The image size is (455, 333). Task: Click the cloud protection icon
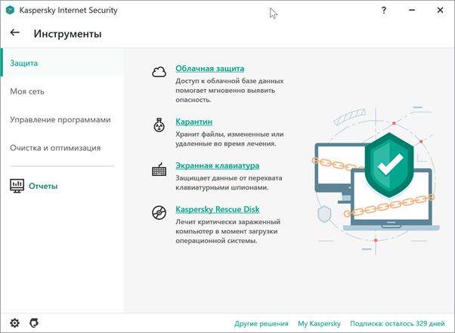(159, 72)
